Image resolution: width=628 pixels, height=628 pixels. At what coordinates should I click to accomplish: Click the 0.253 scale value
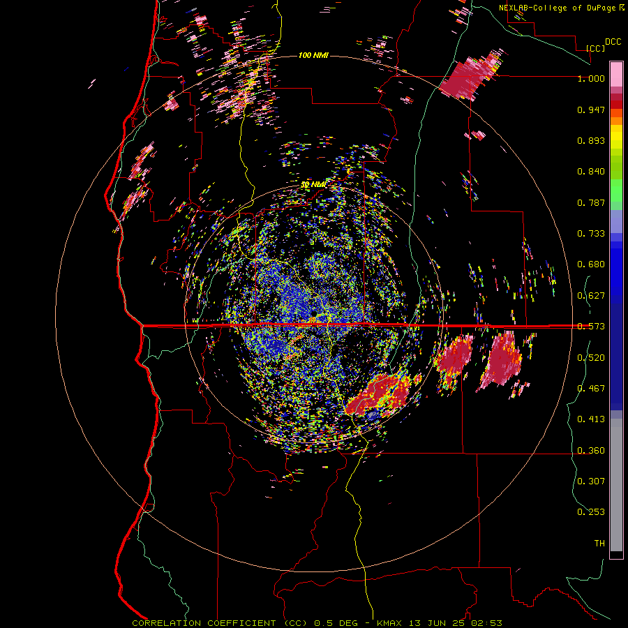(x=591, y=512)
